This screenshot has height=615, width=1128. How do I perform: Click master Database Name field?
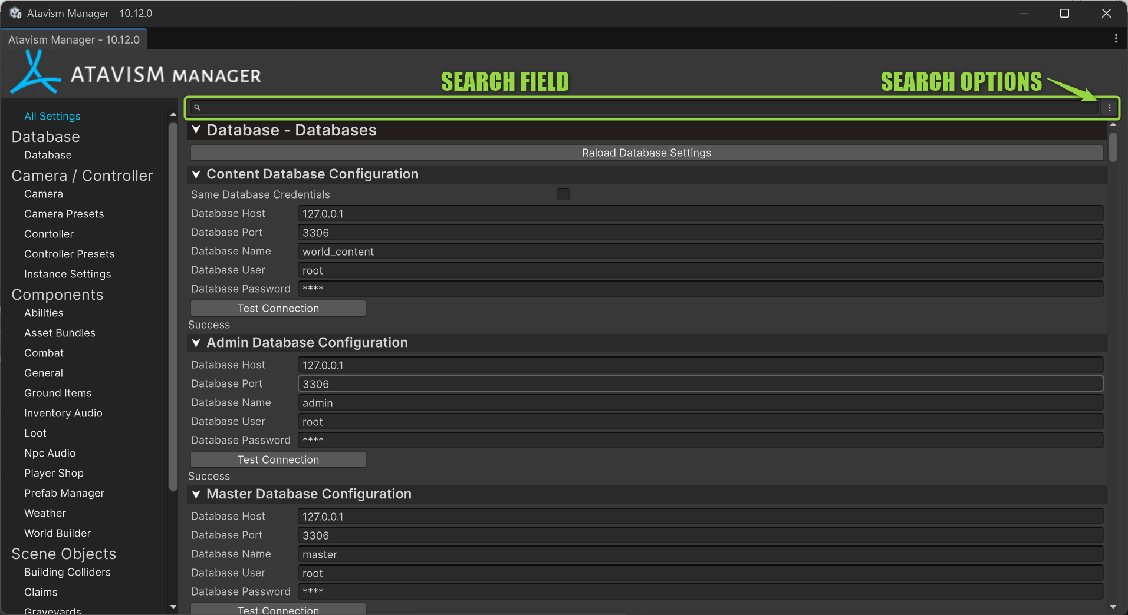(x=701, y=554)
